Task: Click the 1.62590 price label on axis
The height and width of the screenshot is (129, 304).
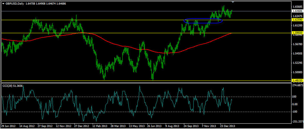Action: (x=297, y=20)
